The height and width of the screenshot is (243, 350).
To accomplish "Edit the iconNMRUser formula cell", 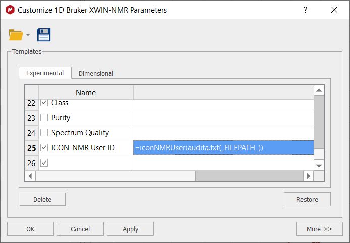I will (x=223, y=148).
